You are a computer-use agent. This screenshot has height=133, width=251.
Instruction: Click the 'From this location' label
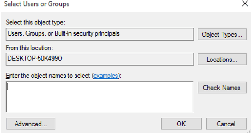(x=29, y=48)
